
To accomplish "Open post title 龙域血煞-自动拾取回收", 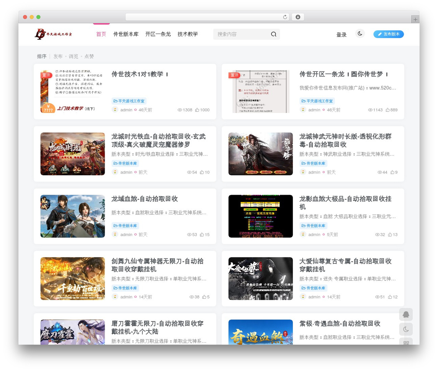I will [x=144, y=199].
